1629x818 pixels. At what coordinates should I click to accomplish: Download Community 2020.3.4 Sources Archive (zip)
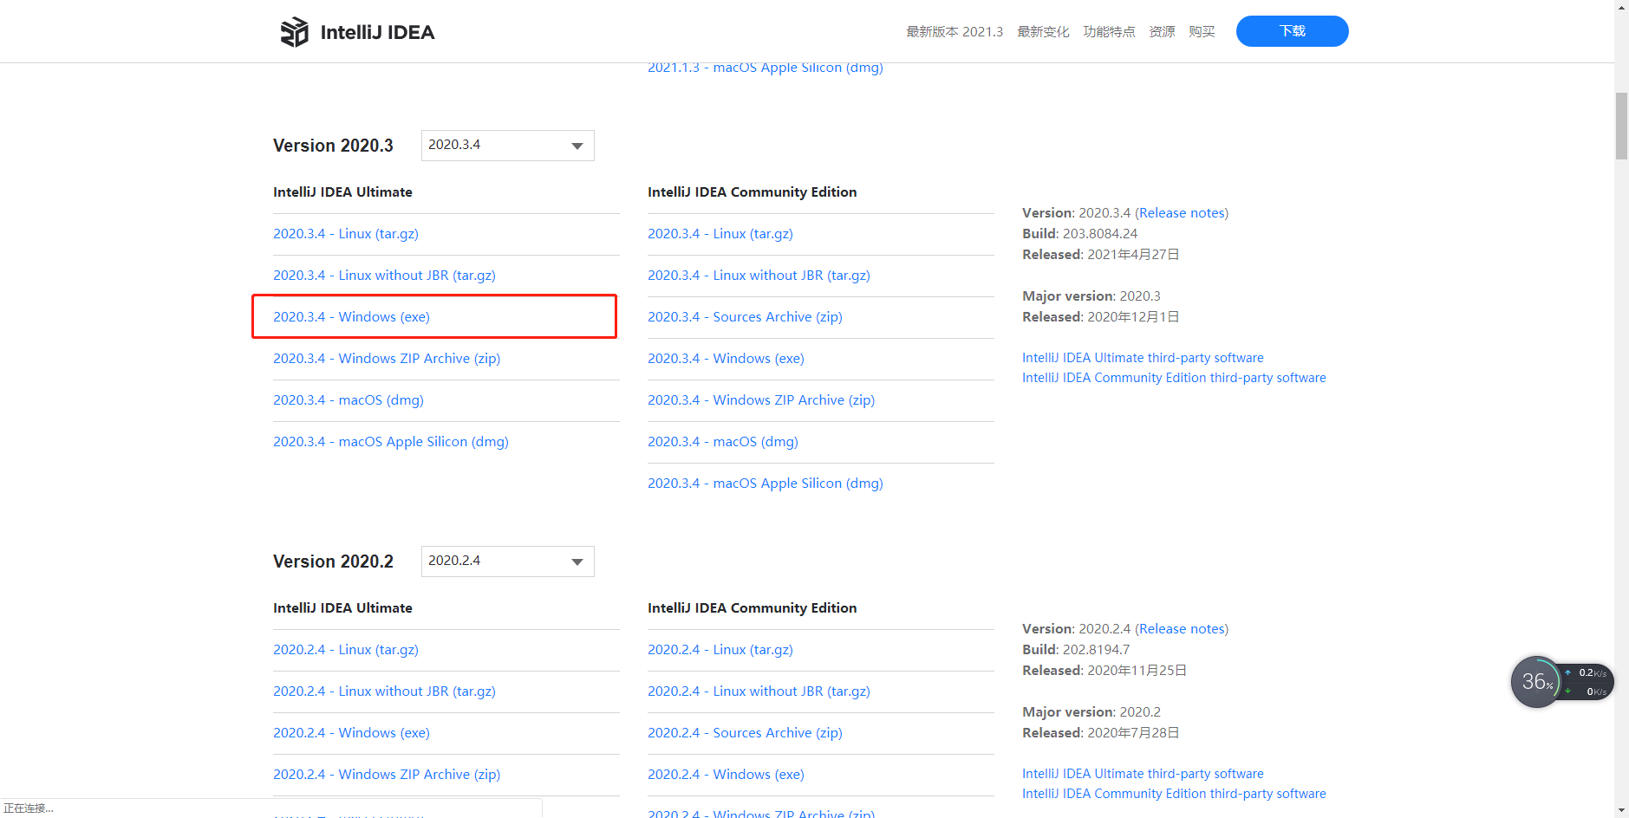(x=745, y=317)
